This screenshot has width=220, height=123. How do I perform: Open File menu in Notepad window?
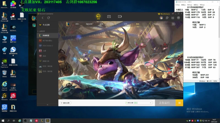coord(177,5)
